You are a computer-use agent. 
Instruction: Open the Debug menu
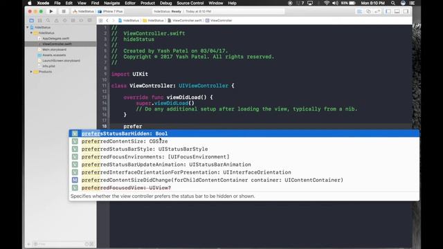tap(166, 3)
